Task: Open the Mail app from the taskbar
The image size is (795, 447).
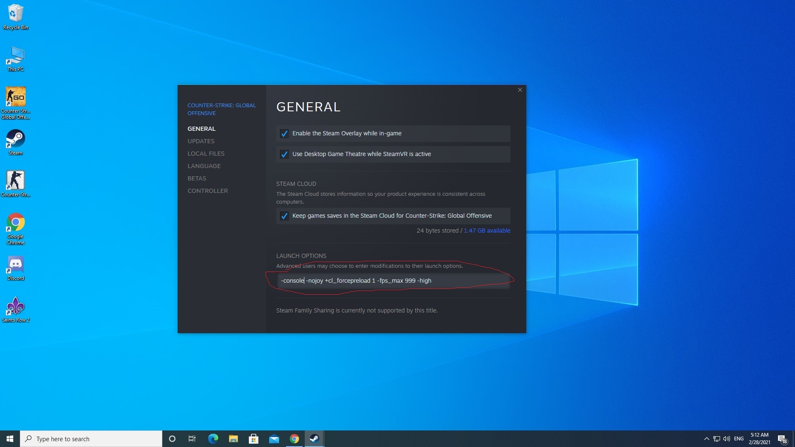Action: [x=274, y=439]
